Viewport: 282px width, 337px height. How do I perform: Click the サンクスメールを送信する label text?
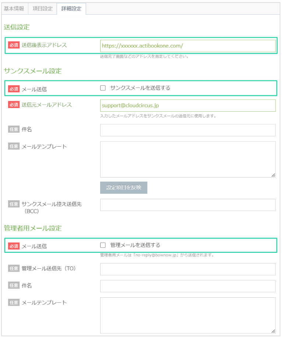[140, 88]
